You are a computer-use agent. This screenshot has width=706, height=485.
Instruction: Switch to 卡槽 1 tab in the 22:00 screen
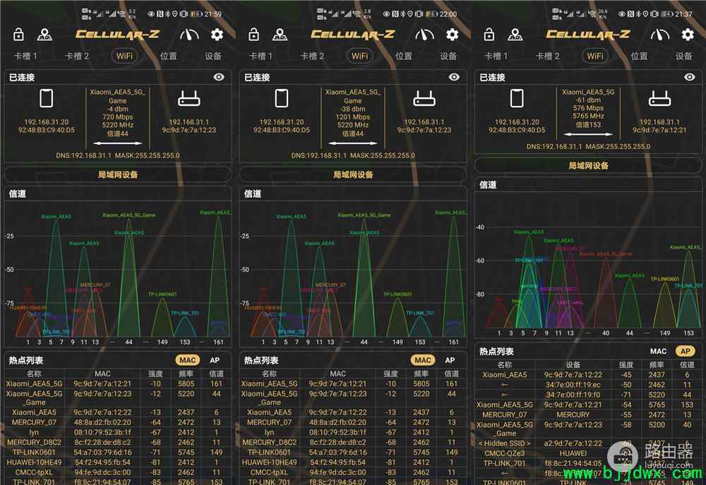[261, 56]
